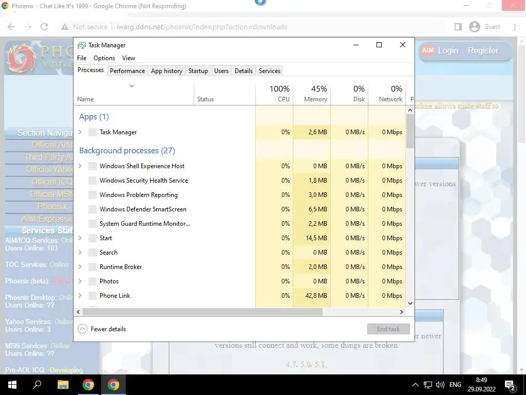Open network status tray icon

pyautogui.click(x=428, y=385)
